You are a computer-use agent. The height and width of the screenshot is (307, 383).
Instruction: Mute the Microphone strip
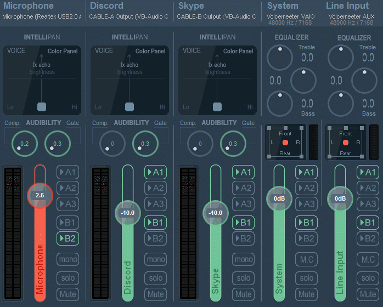click(68, 294)
